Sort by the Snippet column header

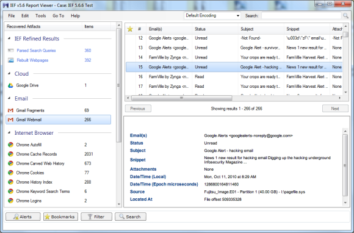307,29
